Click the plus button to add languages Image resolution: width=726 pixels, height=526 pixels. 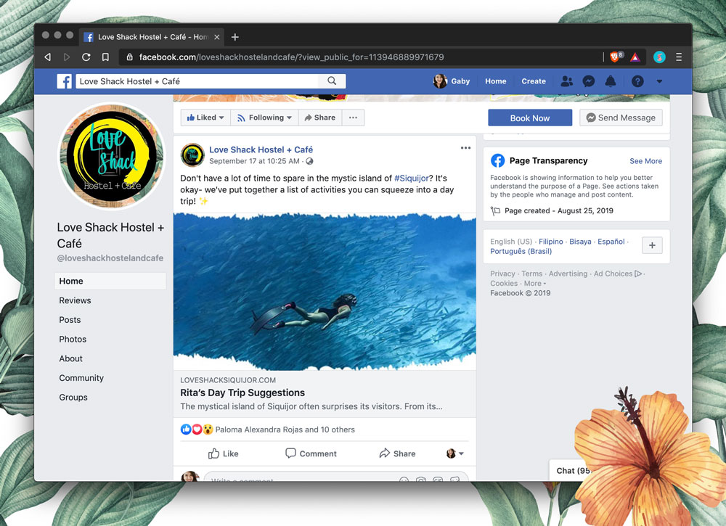(652, 245)
